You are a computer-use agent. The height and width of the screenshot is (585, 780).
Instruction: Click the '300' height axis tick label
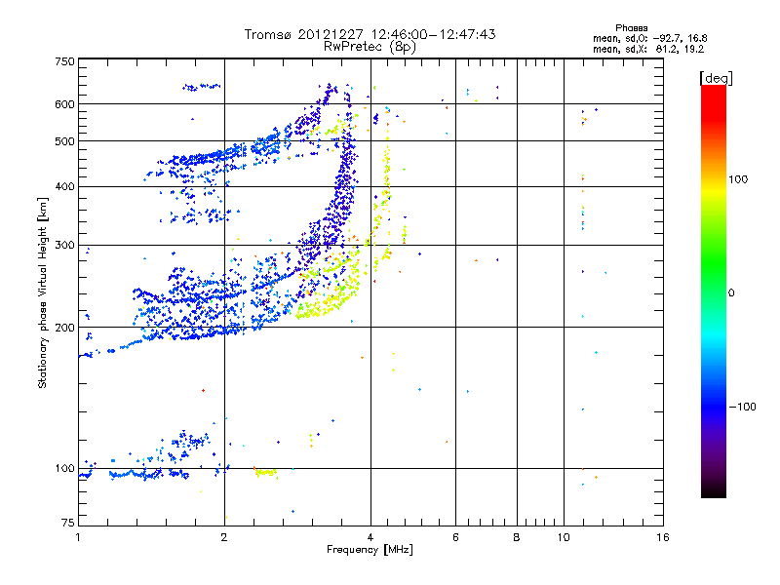point(64,246)
